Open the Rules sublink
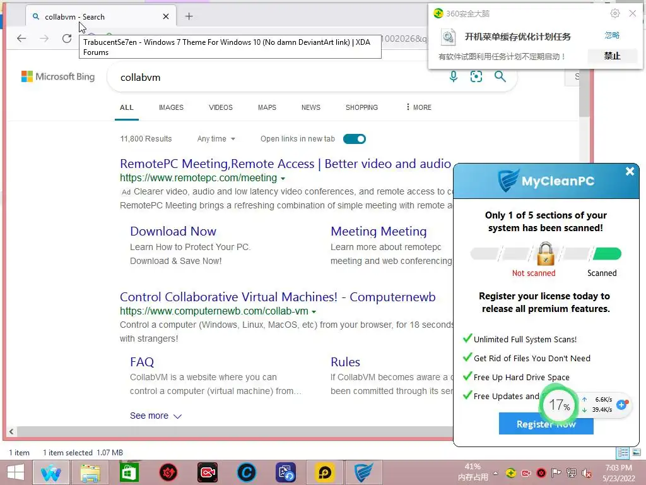The height and width of the screenshot is (485, 646). click(345, 362)
